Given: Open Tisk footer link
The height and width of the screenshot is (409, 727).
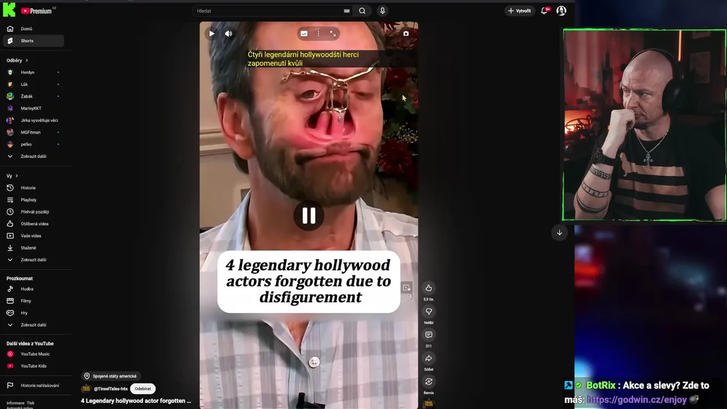Looking at the screenshot, I should tap(31, 403).
